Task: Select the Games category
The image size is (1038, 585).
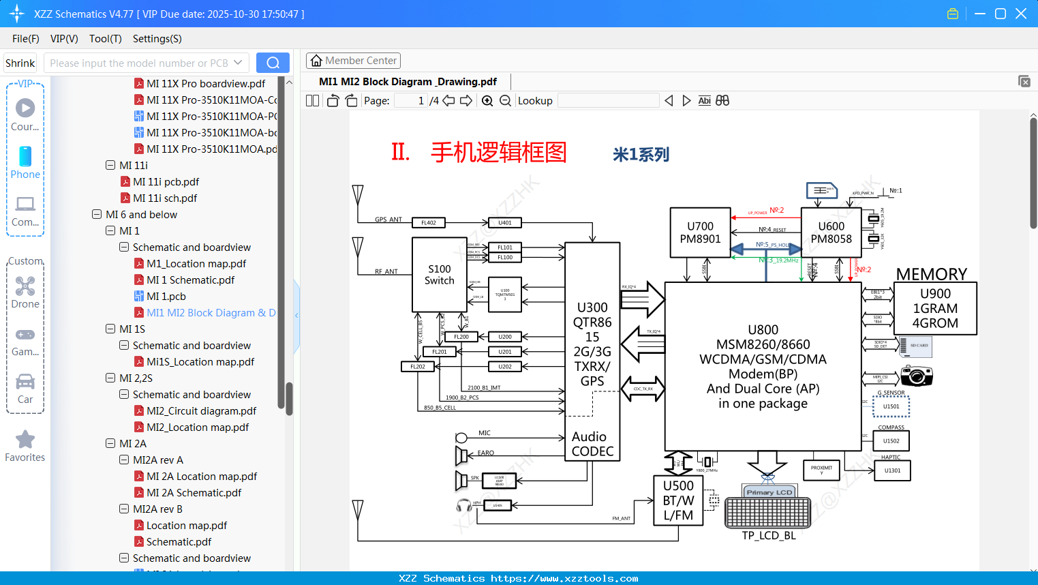Action: tap(25, 334)
